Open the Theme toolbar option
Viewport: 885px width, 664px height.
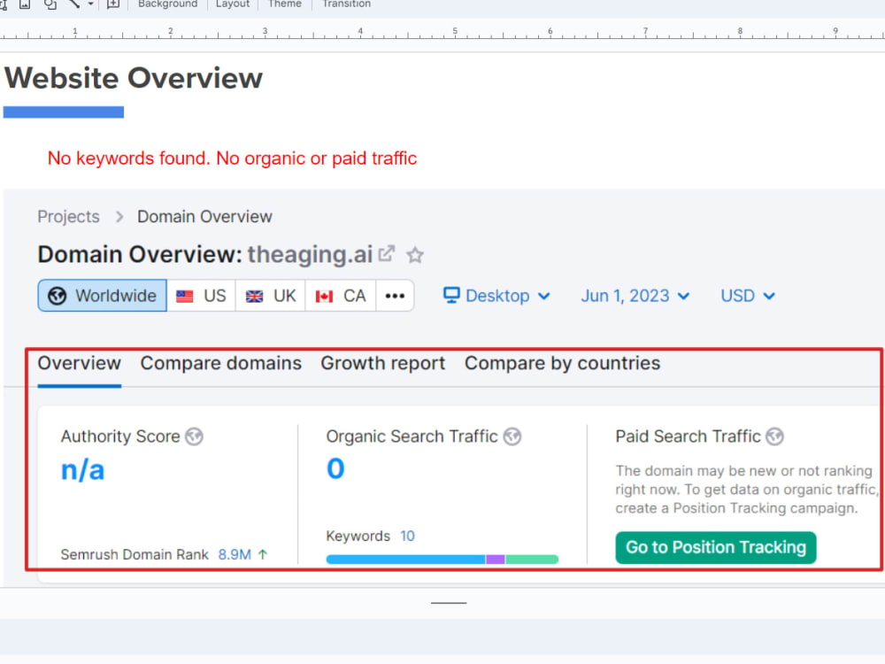pos(284,4)
